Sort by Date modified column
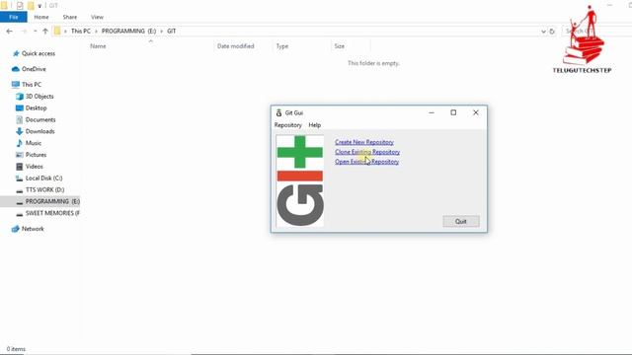 [235, 46]
